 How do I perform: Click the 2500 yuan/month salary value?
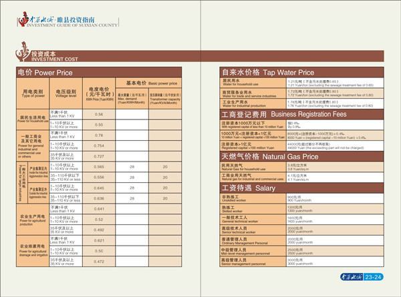tap(335, 251)
